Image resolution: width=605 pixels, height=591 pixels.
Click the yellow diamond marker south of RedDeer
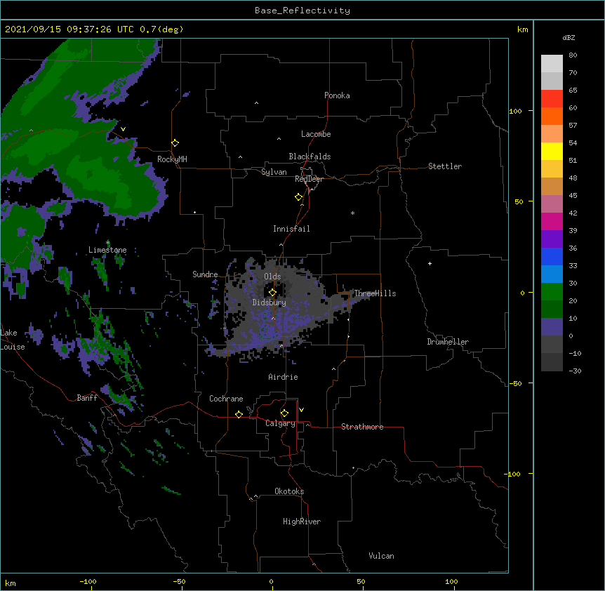(x=298, y=197)
